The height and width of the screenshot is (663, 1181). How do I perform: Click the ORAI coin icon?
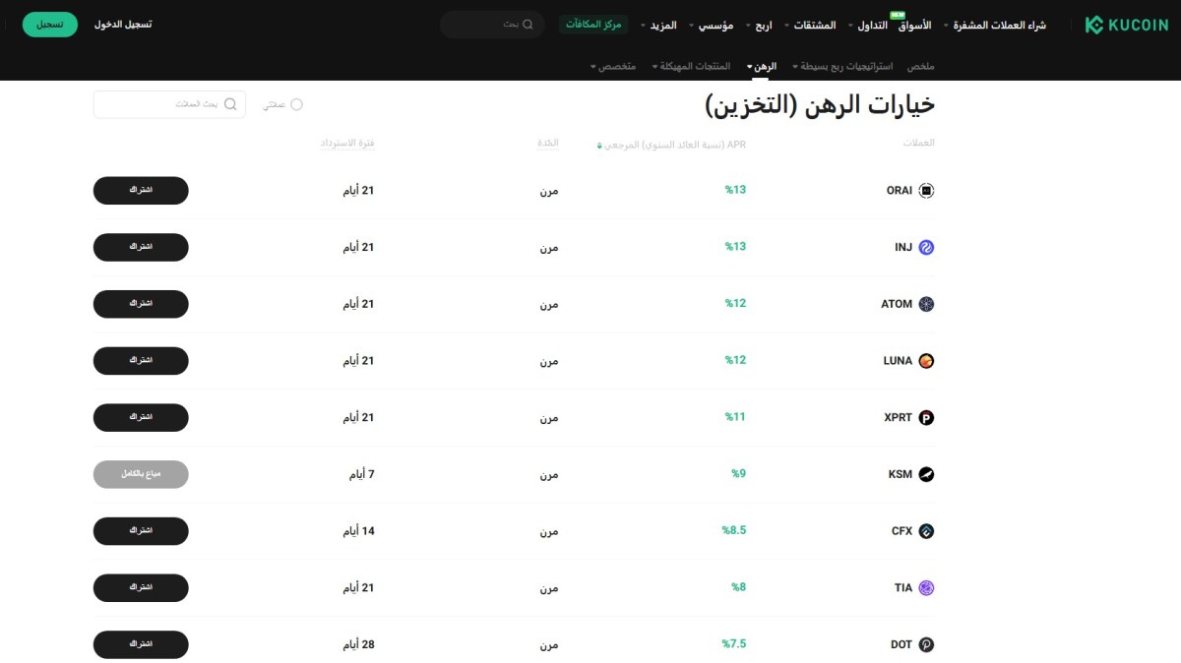pos(926,191)
